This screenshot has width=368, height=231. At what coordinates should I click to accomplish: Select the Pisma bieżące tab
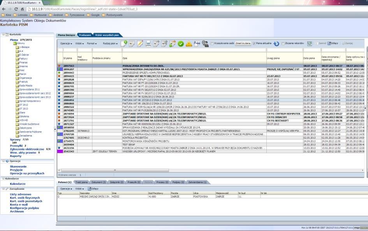click(x=67, y=35)
